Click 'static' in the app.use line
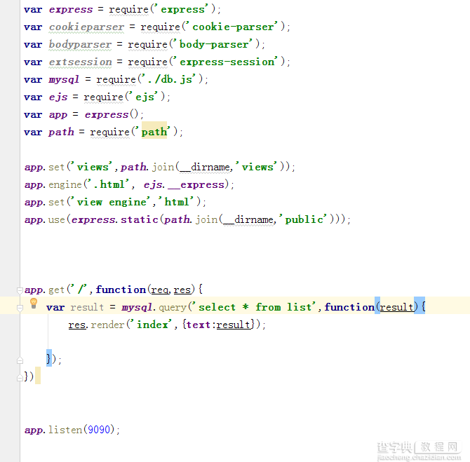The height and width of the screenshot is (462, 470). click(140, 219)
